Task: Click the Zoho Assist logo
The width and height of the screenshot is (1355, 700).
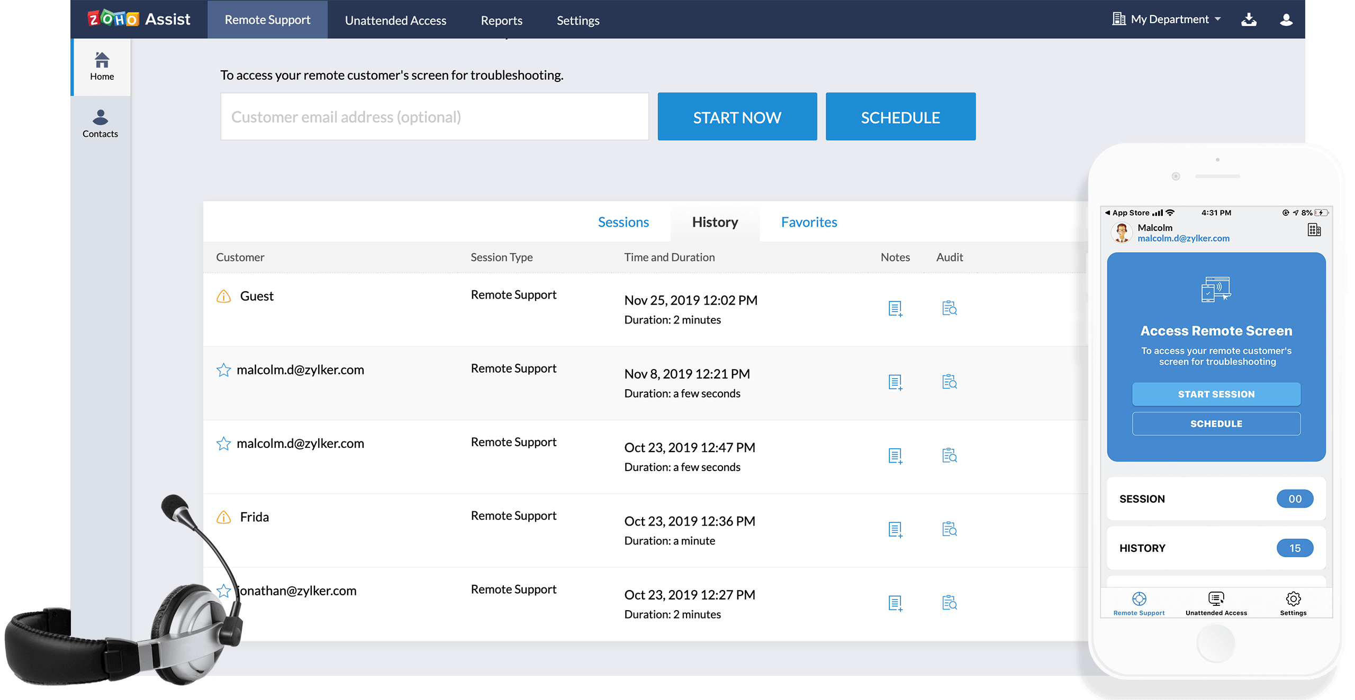Action: (x=139, y=19)
